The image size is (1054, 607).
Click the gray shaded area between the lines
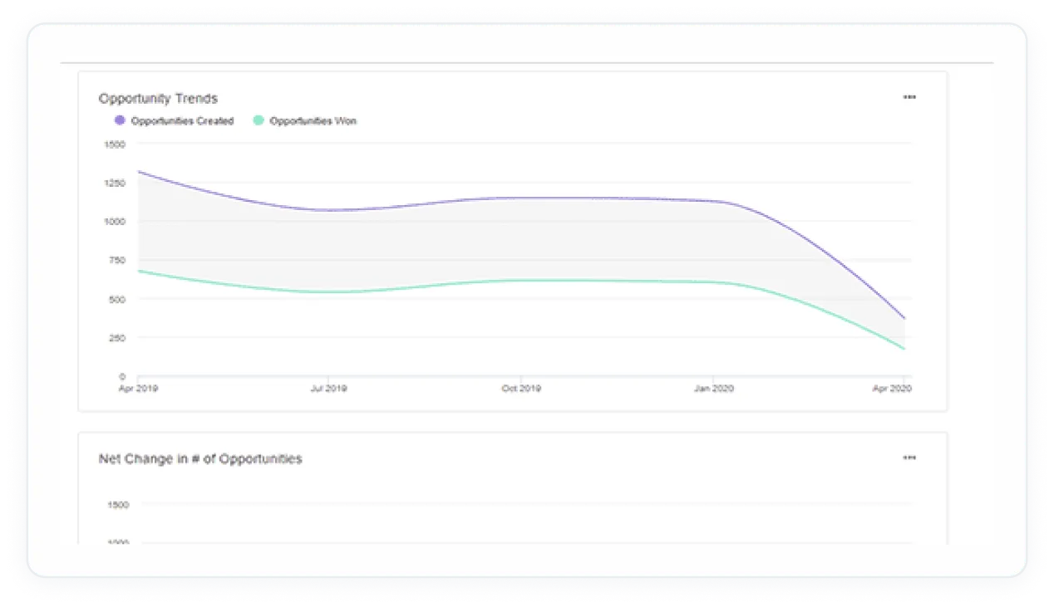click(x=521, y=239)
